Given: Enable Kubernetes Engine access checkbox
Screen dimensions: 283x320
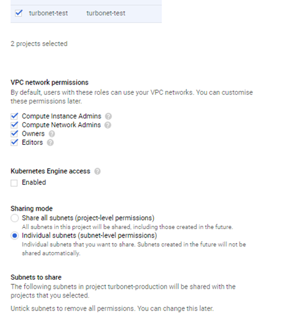Looking at the screenshot, I should point(14,183).
